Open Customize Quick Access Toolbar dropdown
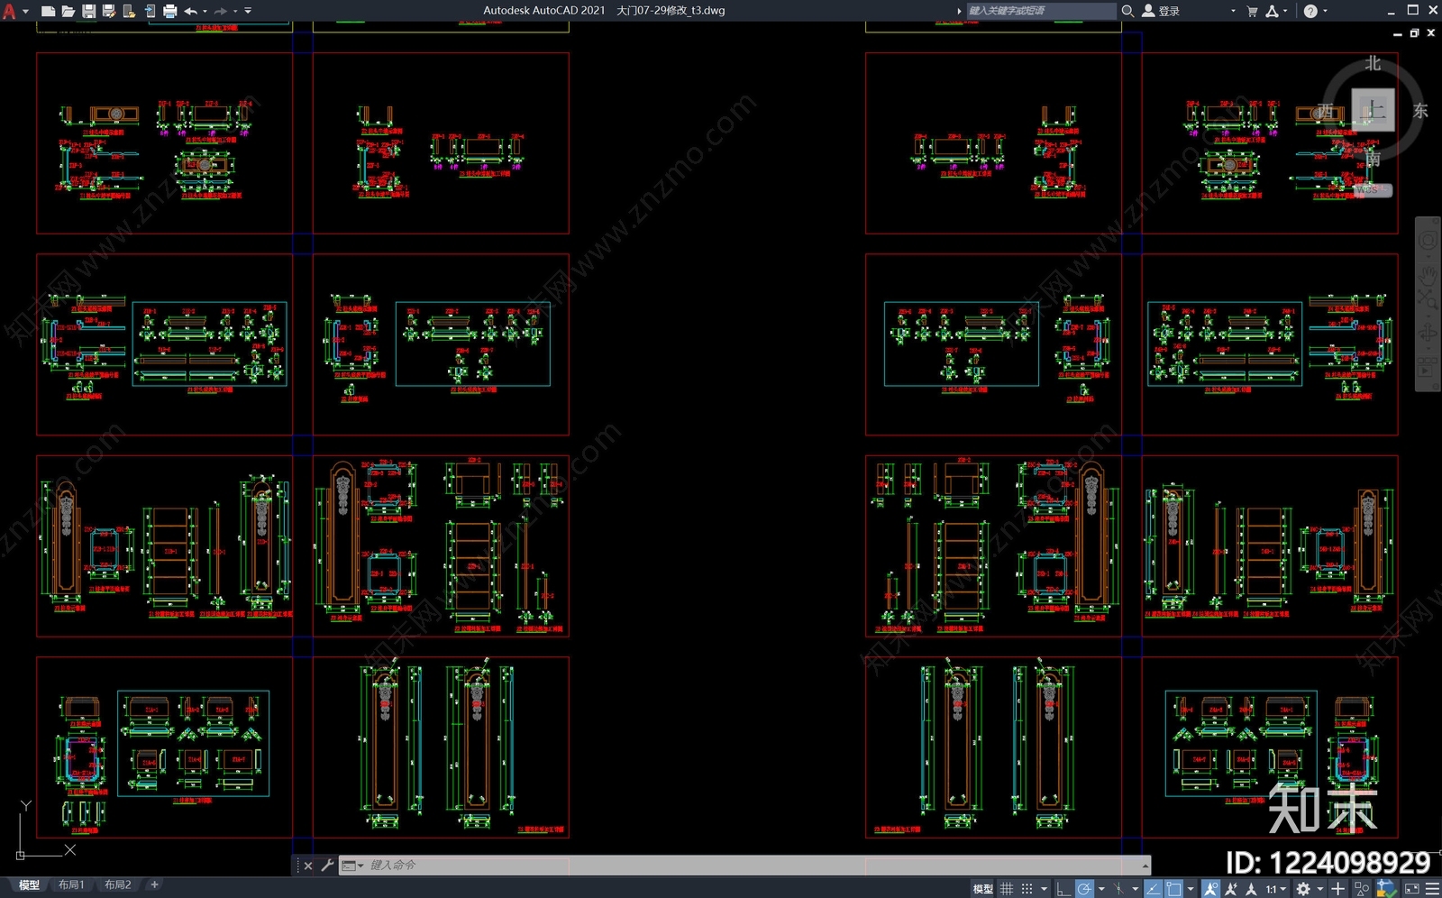 tap(248, 11)
